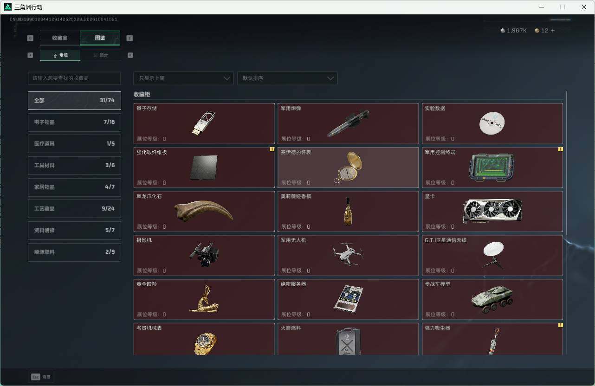This screenshot has height=386, width=595.
Task: Select the 步战车模型 tank model
Action: tap(492, 299)
